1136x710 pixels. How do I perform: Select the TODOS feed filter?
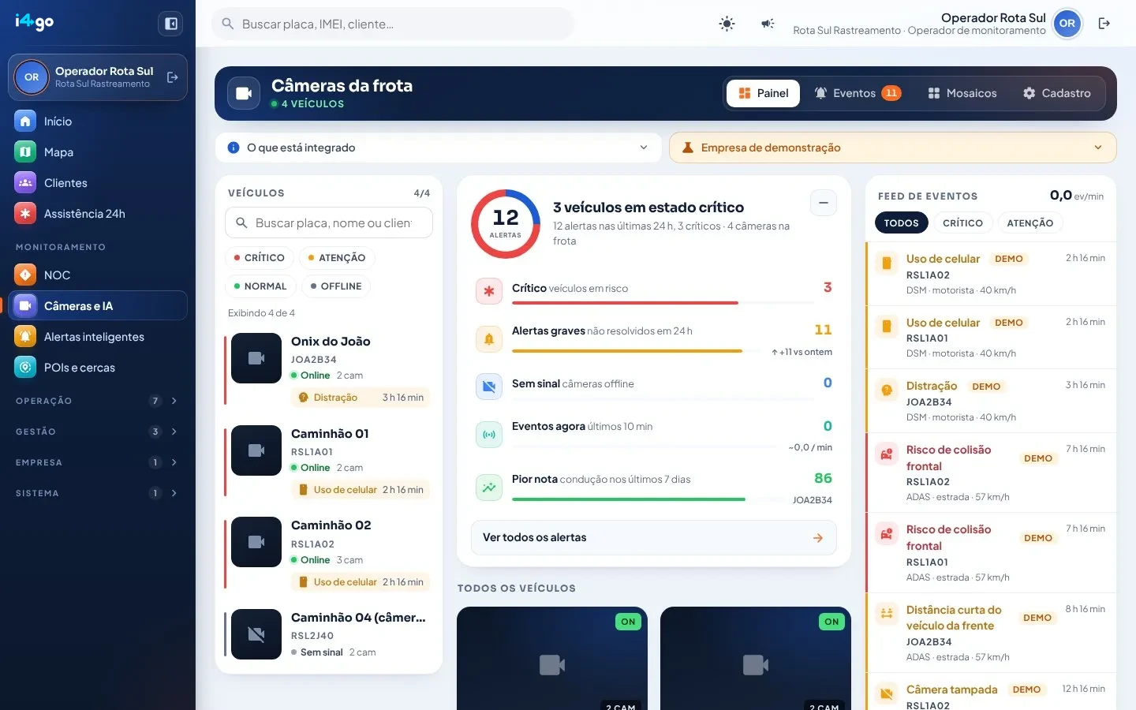[x=901, y=223]
